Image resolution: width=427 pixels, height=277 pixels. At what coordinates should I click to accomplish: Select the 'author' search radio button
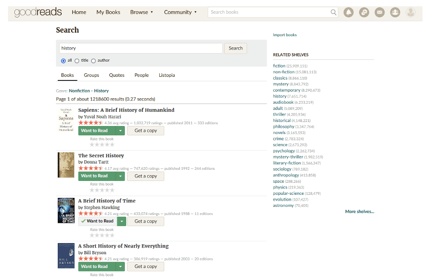tap(94, 61)
